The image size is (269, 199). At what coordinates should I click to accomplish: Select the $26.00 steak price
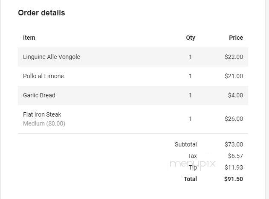coord(234,119)
